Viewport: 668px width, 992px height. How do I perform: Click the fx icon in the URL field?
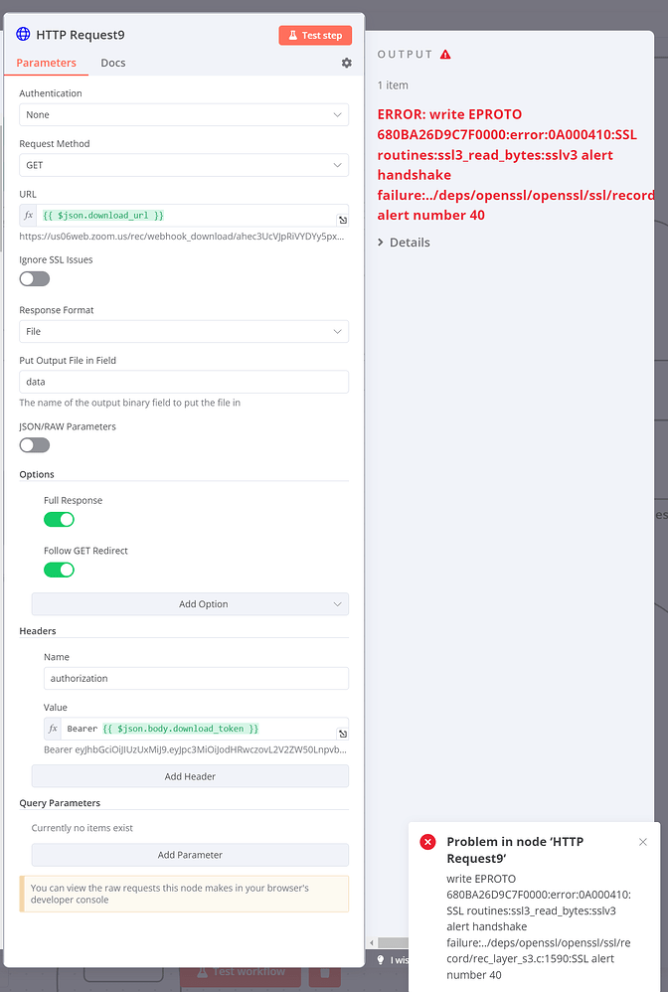click(x=27, y=214)
